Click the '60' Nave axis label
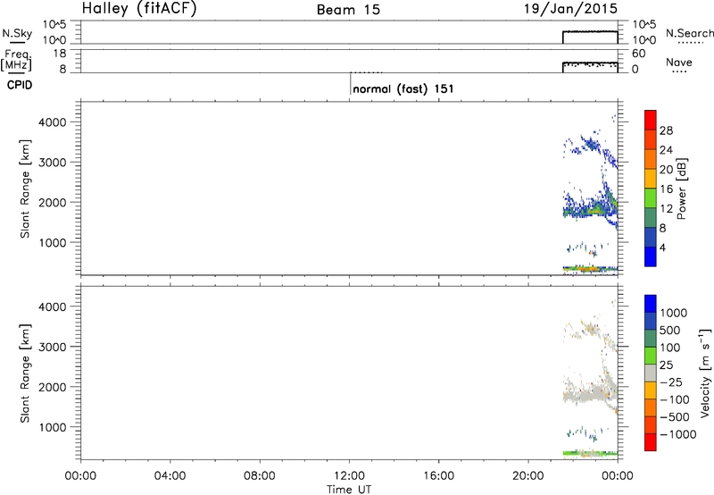This screenshot has height=495, width=714. [x=638, y=54]
